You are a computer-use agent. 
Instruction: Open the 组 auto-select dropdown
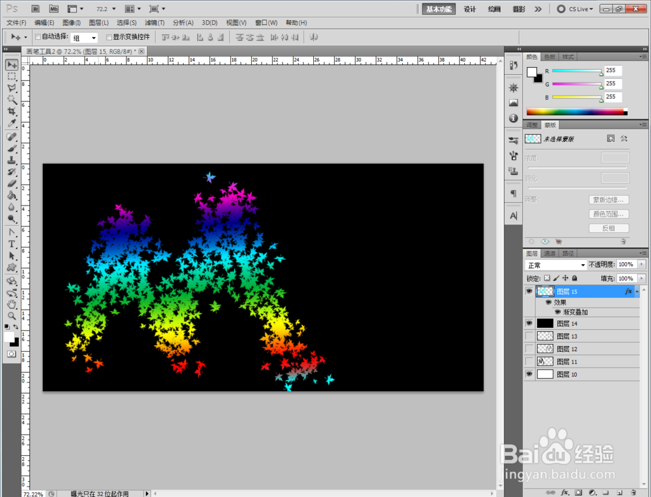pos(84,38)
